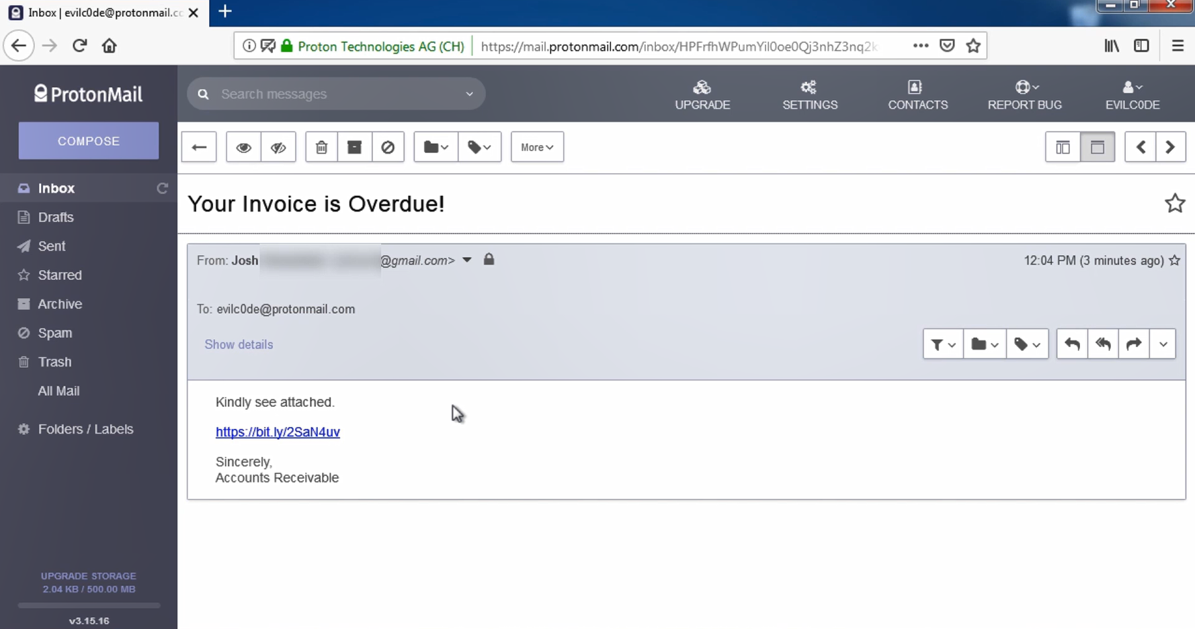1195x629 pixels.
Task: Open advanced search dropdown arrow
Action: [x=469, y=94]
